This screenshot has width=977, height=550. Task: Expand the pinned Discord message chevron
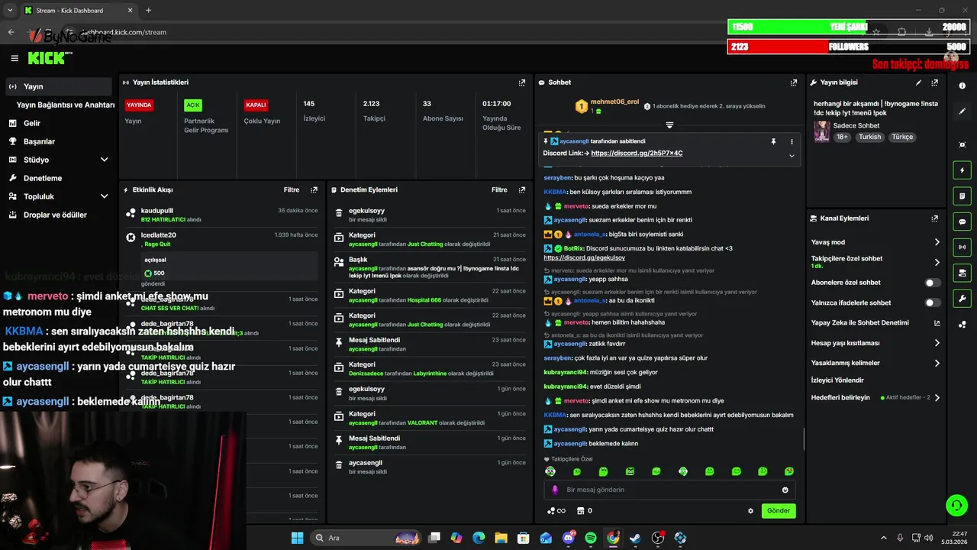[792, 156]
